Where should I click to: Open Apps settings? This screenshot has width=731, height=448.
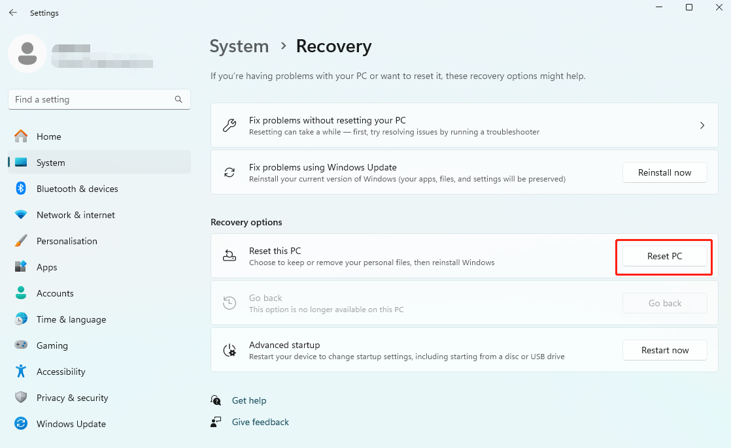click(x=99, y=267)
